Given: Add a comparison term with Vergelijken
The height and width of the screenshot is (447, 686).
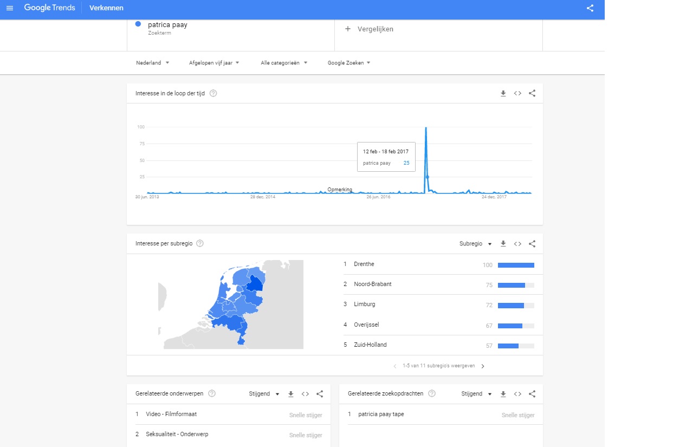Looking at the screenshot, I should 370,29.
